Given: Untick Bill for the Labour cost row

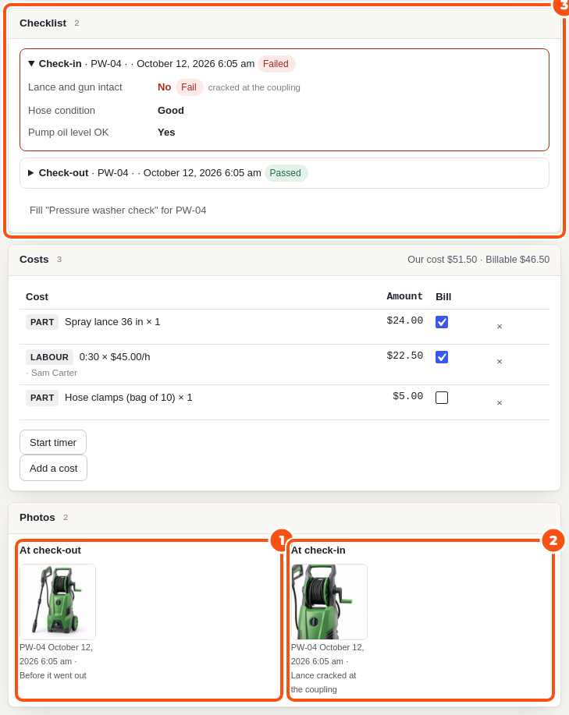Looking at the screenshot, I should coord(442,357).
